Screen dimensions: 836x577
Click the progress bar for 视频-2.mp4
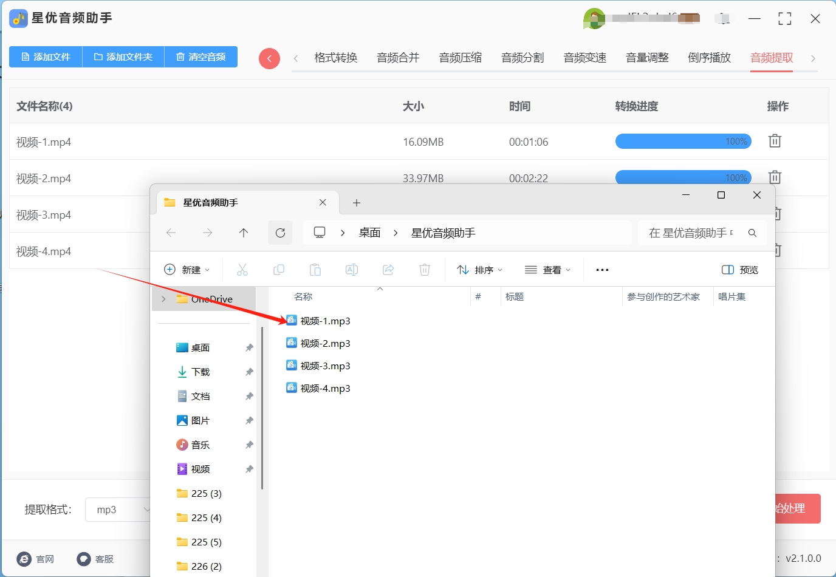point(684,177)
